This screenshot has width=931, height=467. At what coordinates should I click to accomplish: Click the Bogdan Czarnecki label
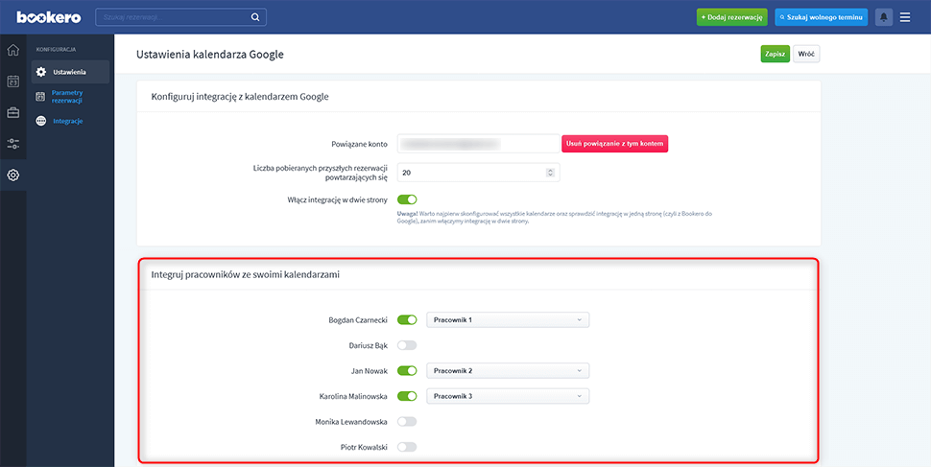pyautogui.click(x=358, y=320)
